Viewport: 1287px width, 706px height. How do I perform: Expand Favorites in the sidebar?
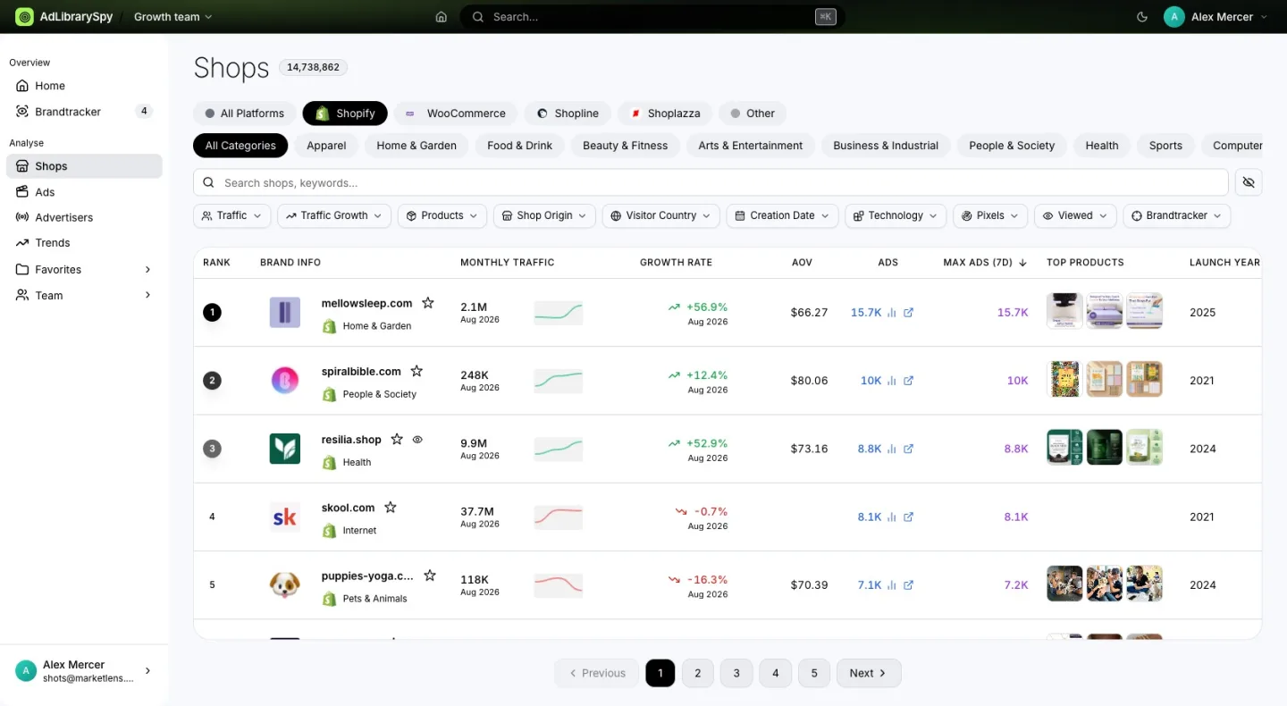tap(84, 269)
